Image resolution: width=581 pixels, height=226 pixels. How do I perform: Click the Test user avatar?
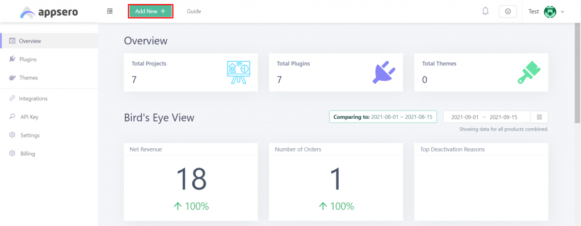pos(550,11)
